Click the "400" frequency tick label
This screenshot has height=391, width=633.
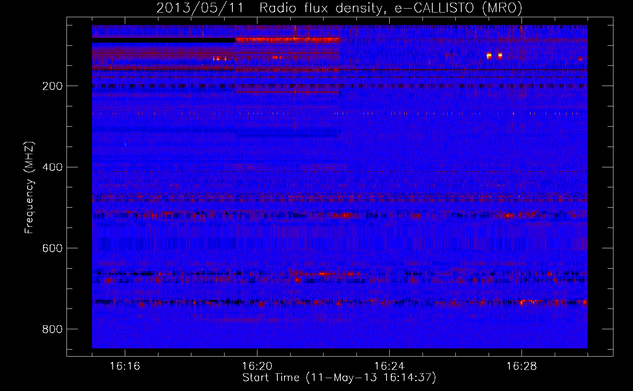coord(52,167)
